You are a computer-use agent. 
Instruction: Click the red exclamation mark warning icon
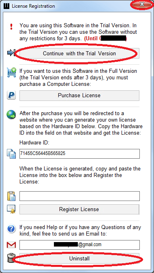click(11, 27)
